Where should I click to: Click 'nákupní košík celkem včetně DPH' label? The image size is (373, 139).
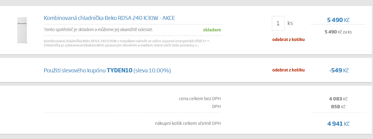pos(188,123)
